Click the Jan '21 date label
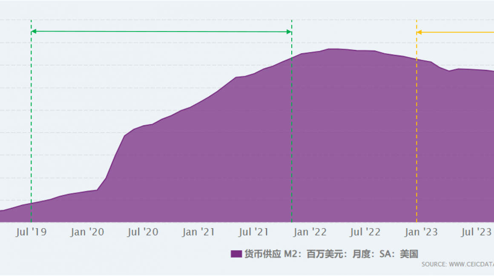The width and height of the screenshot is (494, 278). (x=198, y=232)
